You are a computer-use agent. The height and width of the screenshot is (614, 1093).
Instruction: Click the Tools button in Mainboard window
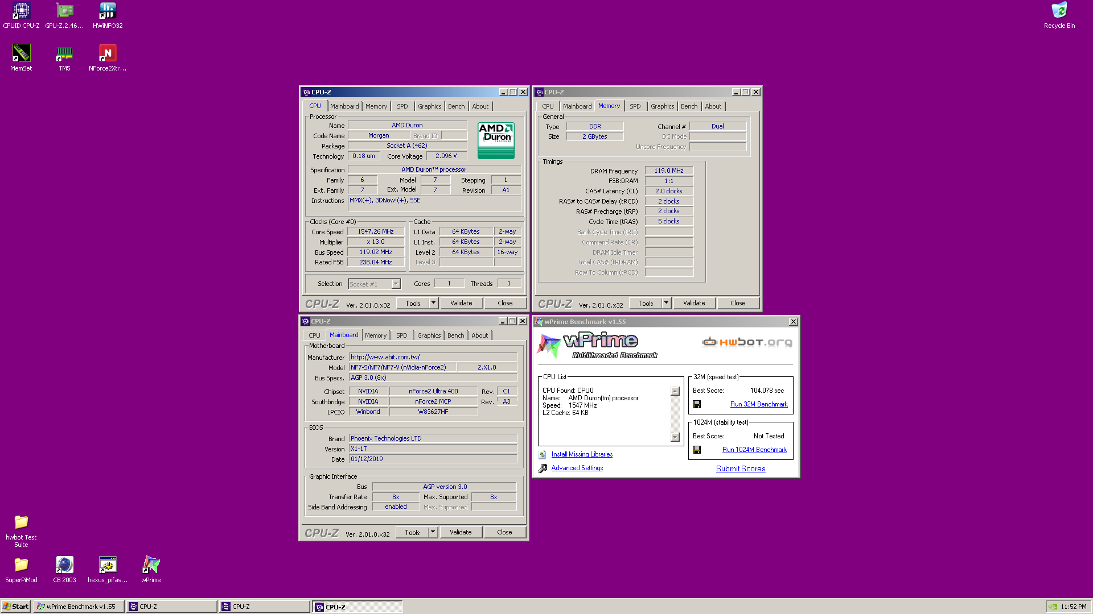(x=413, y=532)
